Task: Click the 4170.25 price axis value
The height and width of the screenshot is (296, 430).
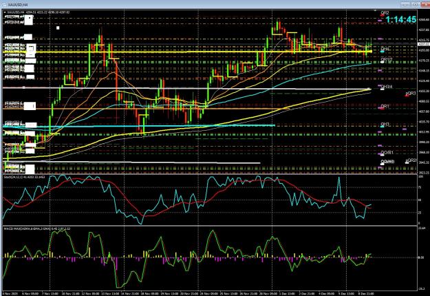Action: pos(423,61)
